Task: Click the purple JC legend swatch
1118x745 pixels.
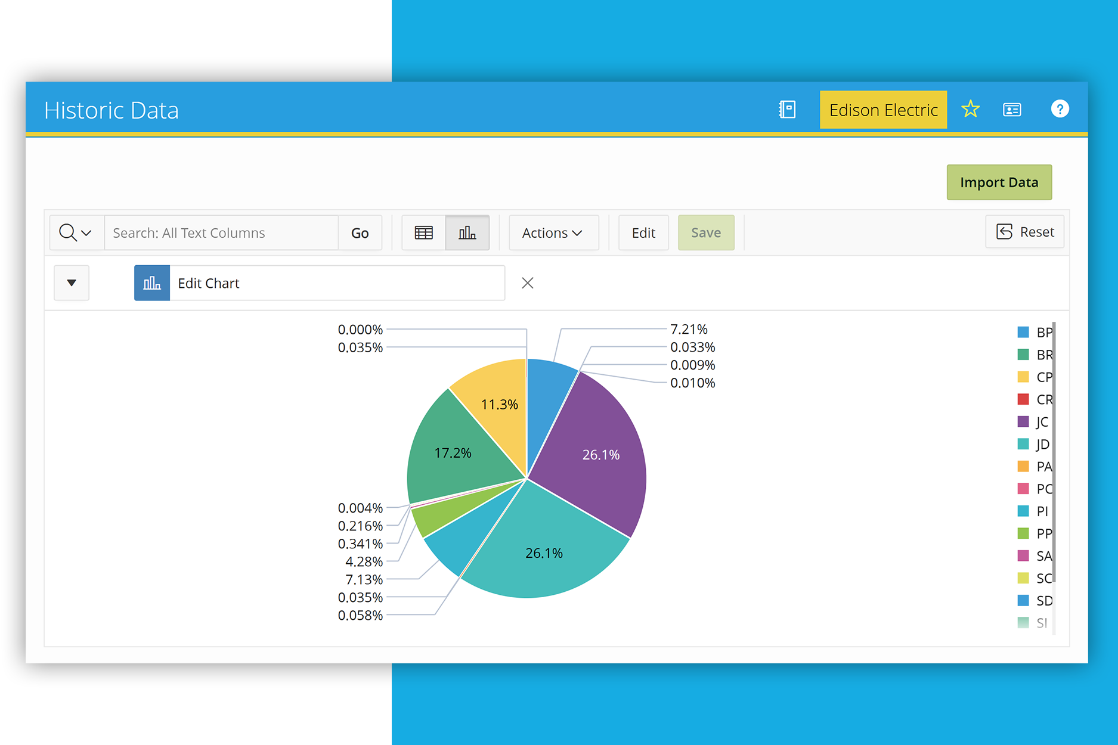Action: click(x=1023, y=422)
